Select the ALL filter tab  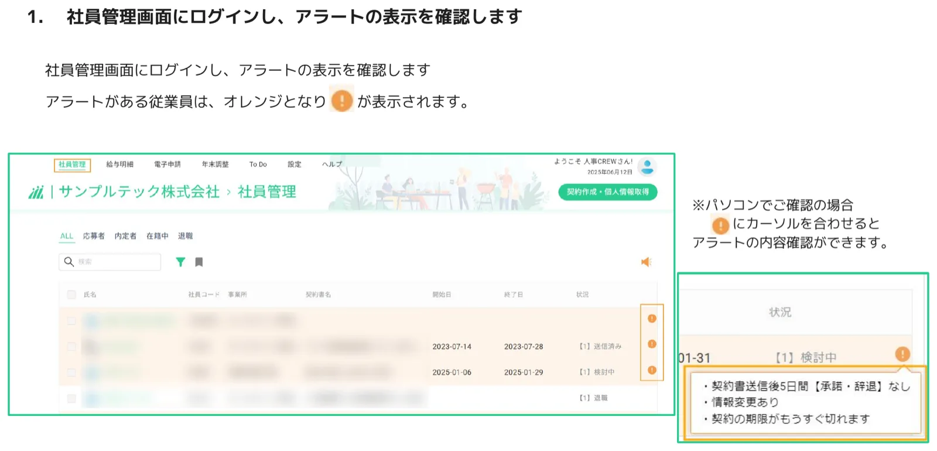[67, 236]
